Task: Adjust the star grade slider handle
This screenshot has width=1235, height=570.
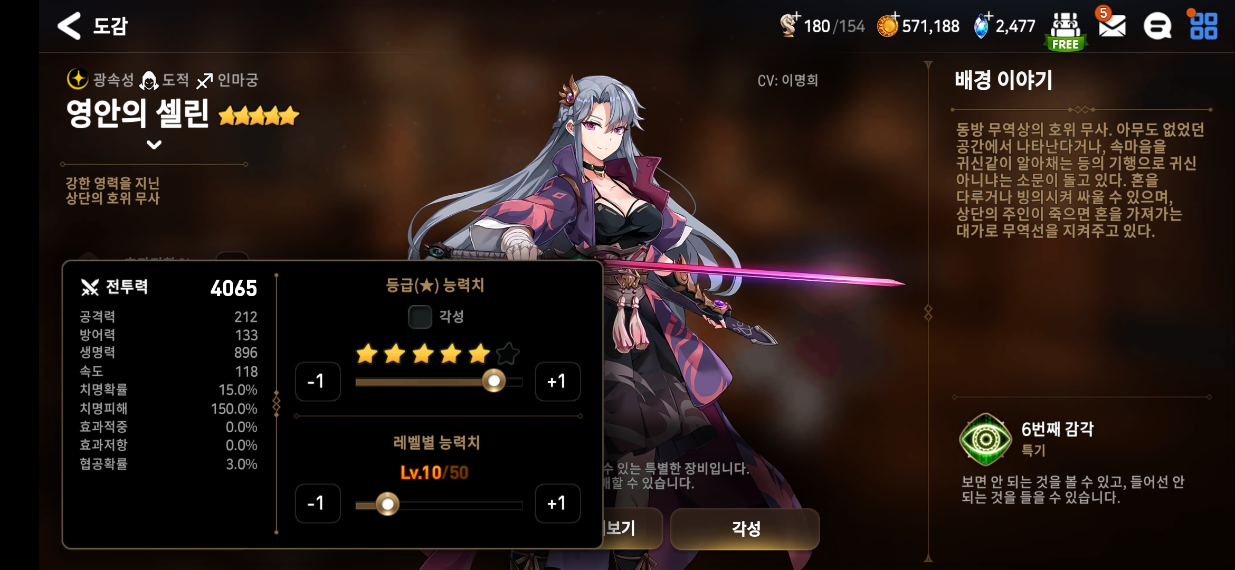Action: click(x=494, y=381)
